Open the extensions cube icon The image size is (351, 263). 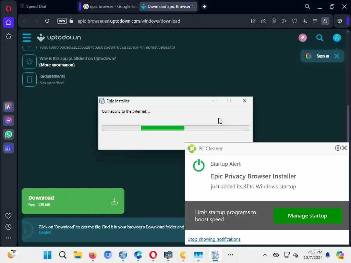[x=340, y=21]
